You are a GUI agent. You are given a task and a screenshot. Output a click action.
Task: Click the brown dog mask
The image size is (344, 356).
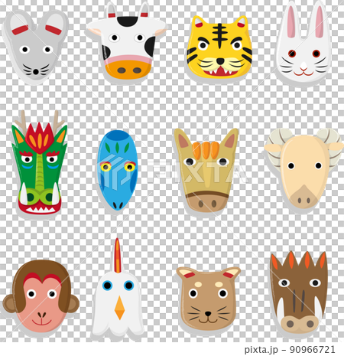[209, 299]
